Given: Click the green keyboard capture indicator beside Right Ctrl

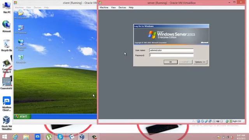Looking at the screenshot, I should [x=231, y=121].
